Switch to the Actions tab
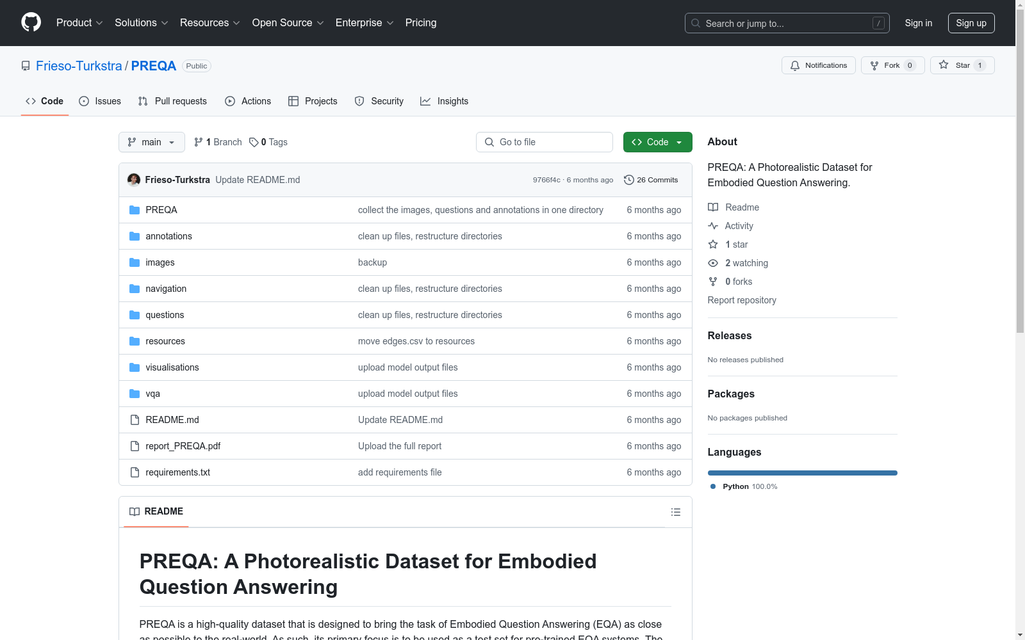The width and height of the screenshot is (1025, 640). (248, 101)
